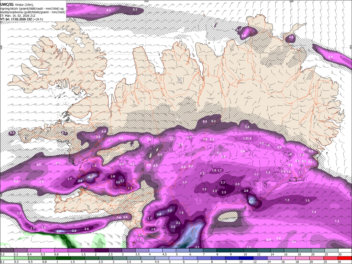Pick the bright pink 0.5 snow scale swatch
The width and height of the screenshot is (352, 264).
pos(48,251)
